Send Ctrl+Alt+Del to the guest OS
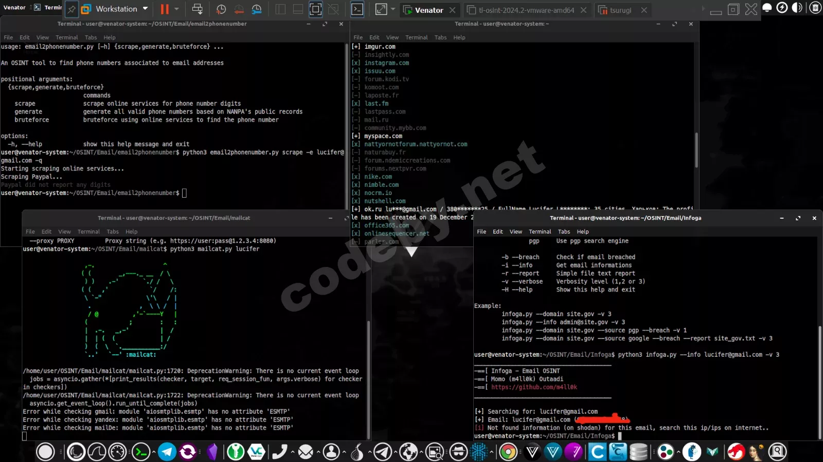 coord(199,9)
